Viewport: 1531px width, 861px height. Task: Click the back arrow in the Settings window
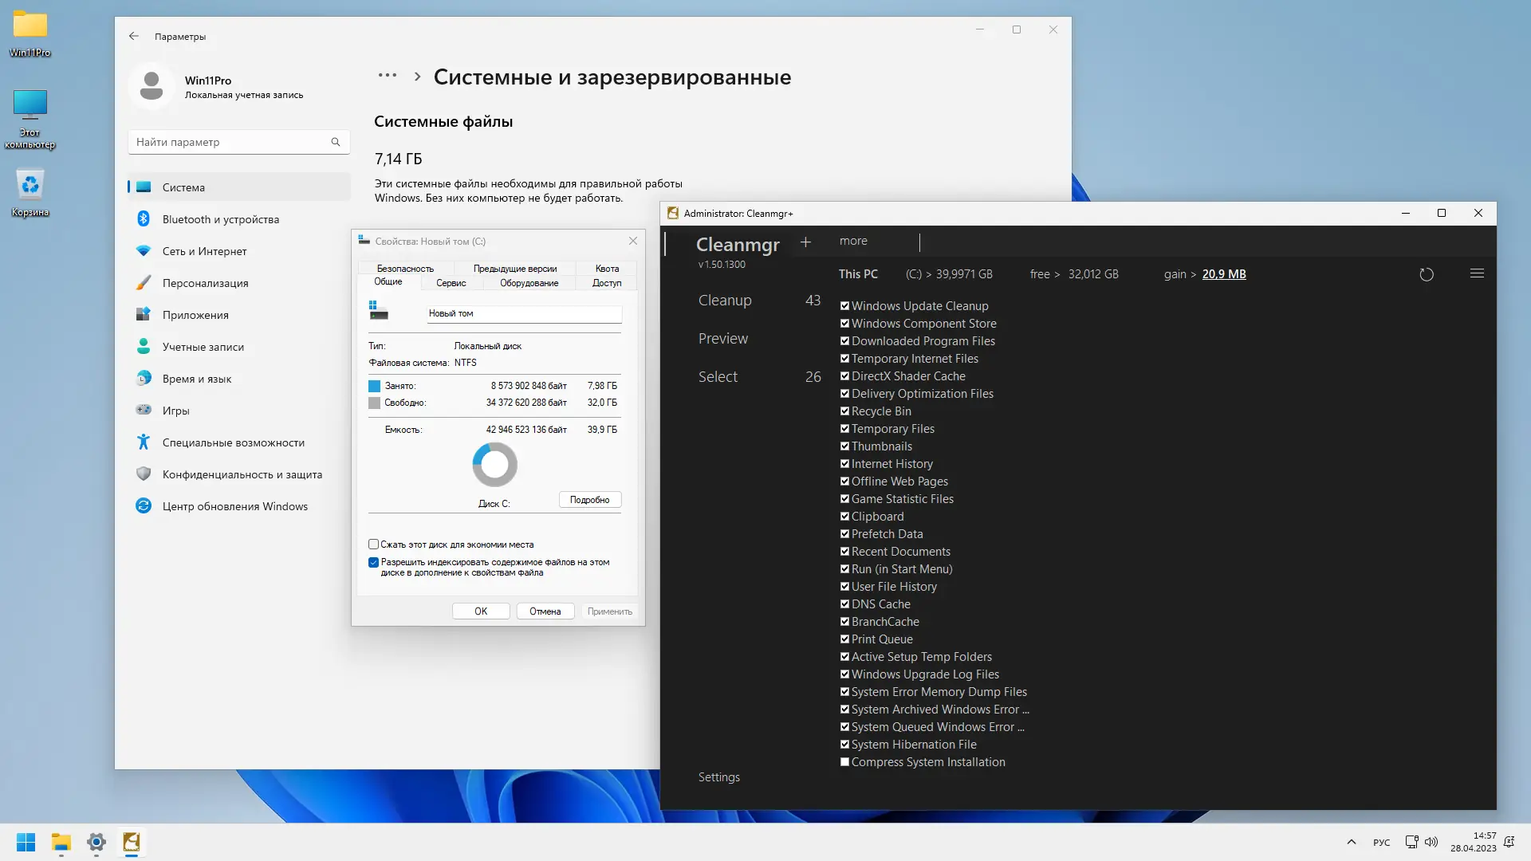[133, 36]
